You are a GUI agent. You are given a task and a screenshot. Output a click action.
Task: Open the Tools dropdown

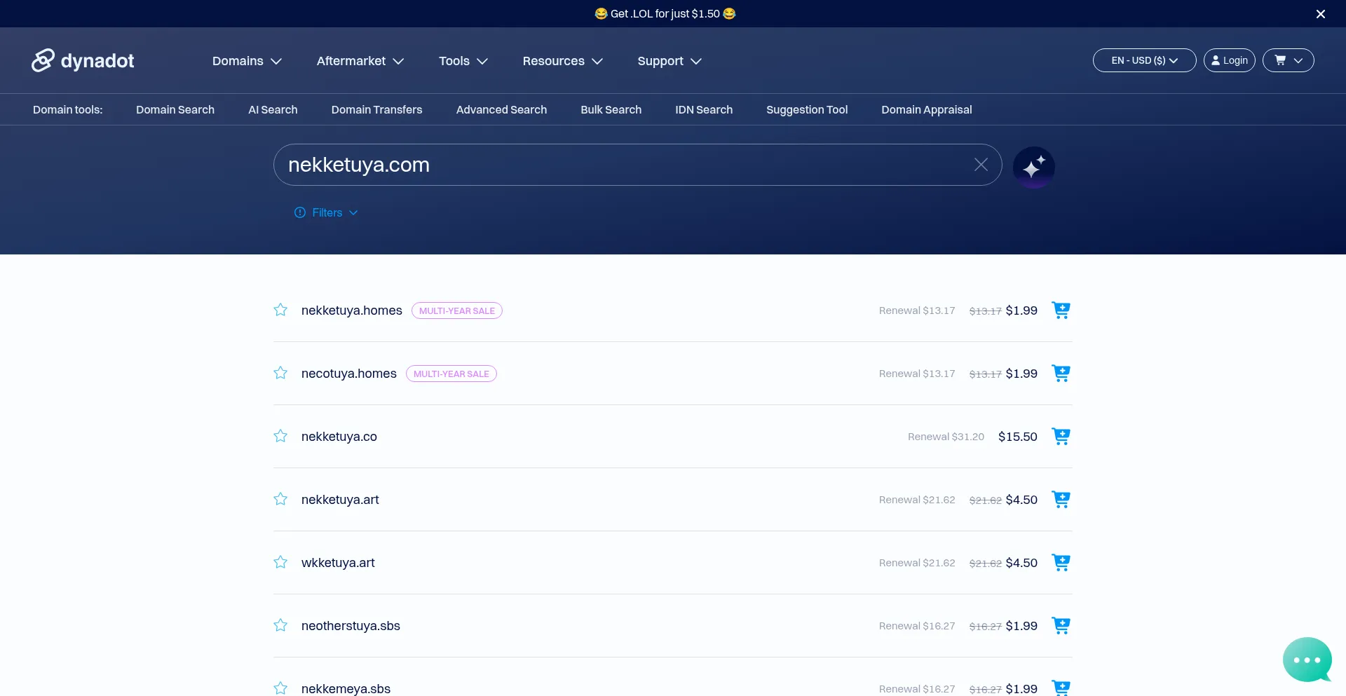[x=463, y=61]
